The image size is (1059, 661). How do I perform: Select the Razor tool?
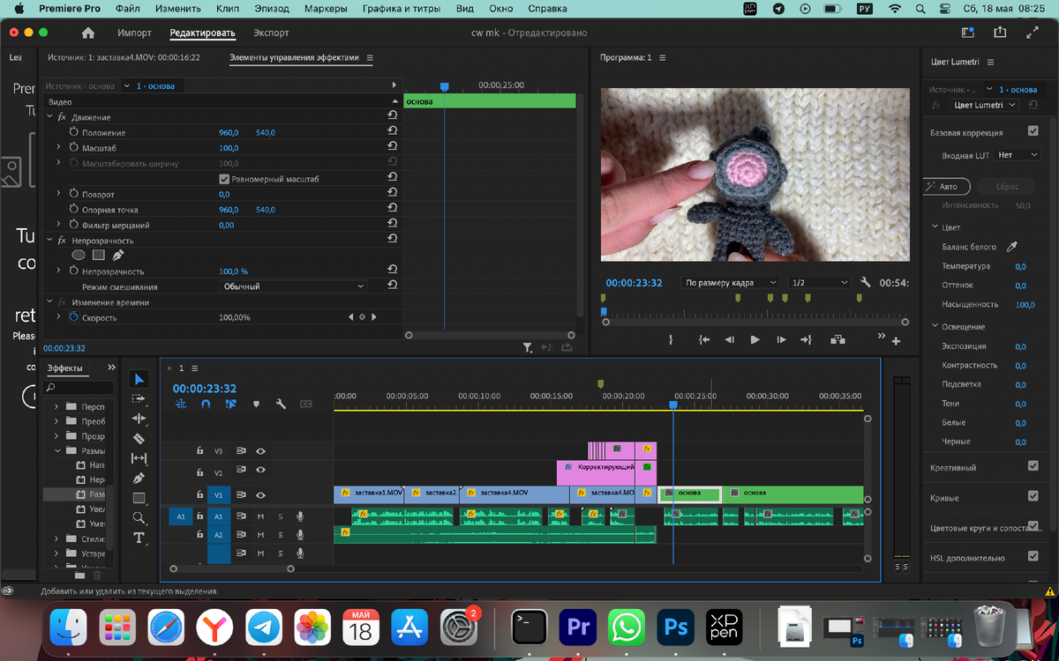point(139,438)
